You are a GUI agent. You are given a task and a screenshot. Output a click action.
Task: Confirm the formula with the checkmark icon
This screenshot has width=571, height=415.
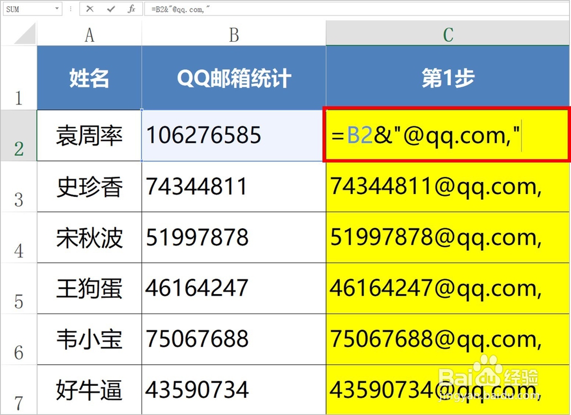coord(110,9)
